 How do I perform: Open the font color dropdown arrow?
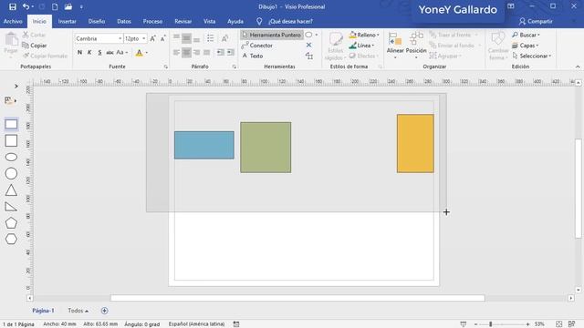146,53
